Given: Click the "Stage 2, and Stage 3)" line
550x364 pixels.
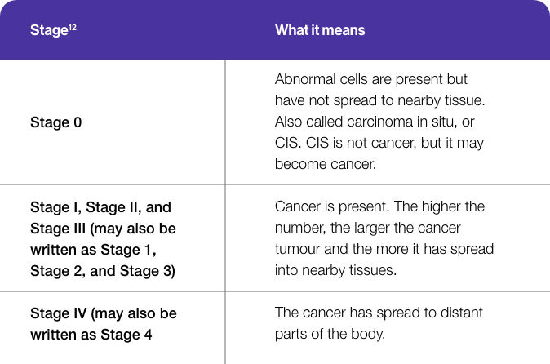Looking at the screenshot, I should tap(102, 270).
